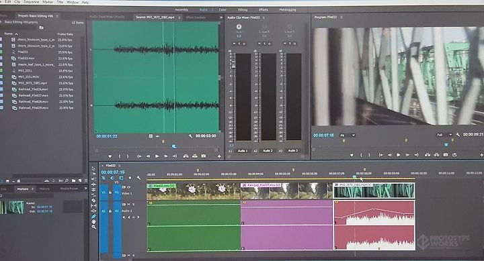Viewport: 484px width, 261px height.
Task: Click Insert button in Source monitor
Action: (186, 156)
